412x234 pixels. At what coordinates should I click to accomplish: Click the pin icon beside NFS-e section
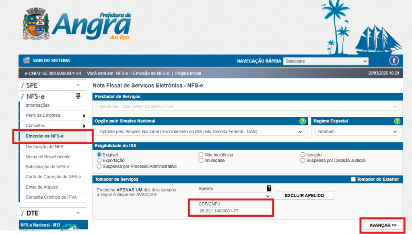point(78,96)
